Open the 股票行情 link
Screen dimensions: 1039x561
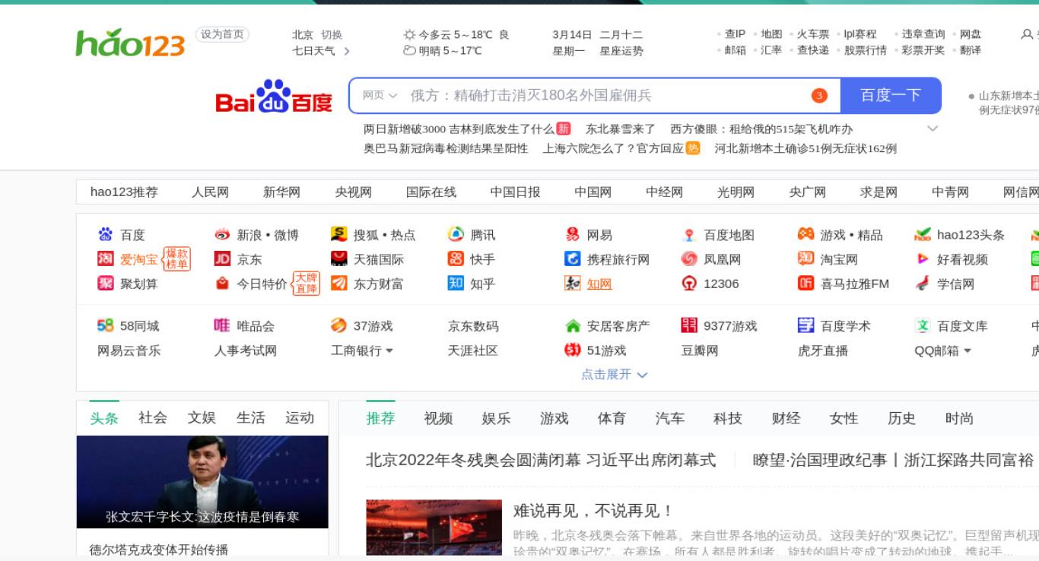[x=866, y=50]
